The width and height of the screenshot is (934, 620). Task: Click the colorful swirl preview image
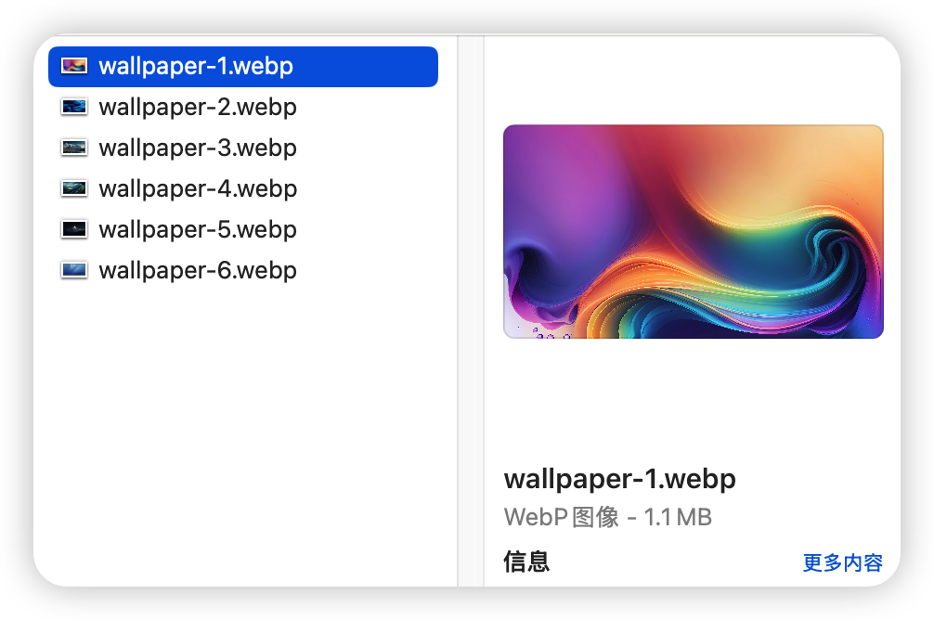[x=693, y=232]
